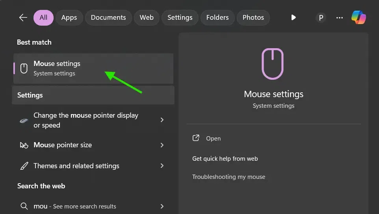The height and width of the screenshot is (214, 379).
Task: Expand Themes and related settings chevron
Action: coord(162,166)
